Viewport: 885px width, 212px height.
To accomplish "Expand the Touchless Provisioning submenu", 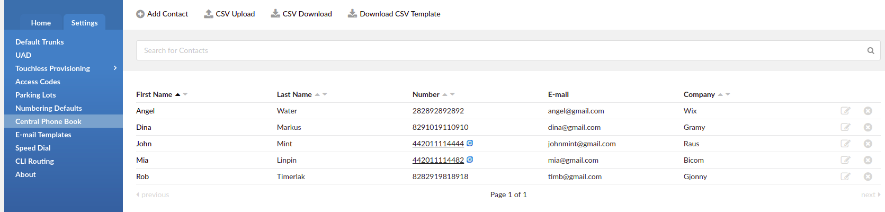I will pos(115,68).
